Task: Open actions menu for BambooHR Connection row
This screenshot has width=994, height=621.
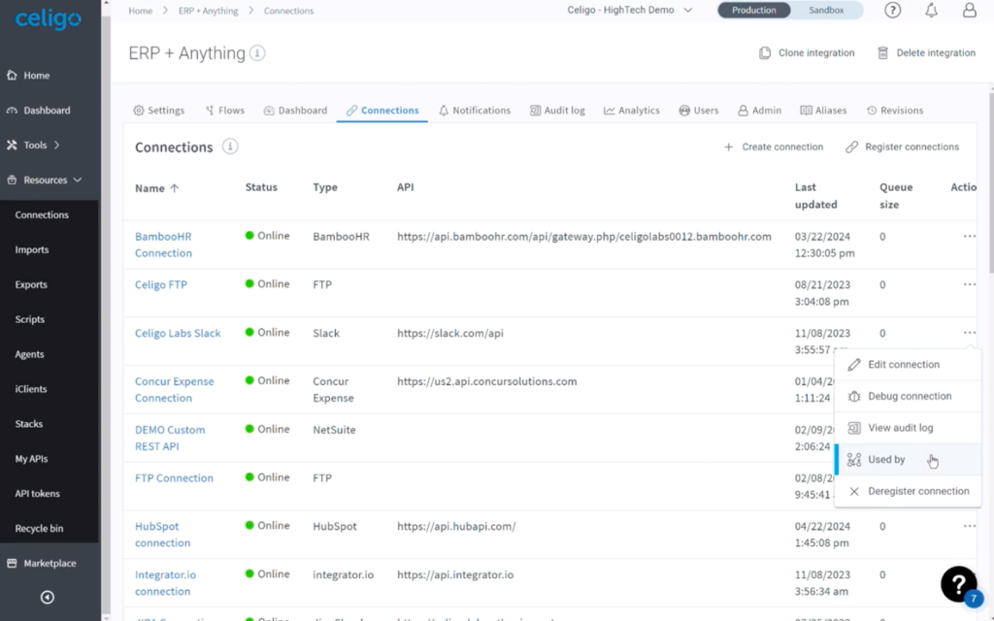Action: [970, 237]
